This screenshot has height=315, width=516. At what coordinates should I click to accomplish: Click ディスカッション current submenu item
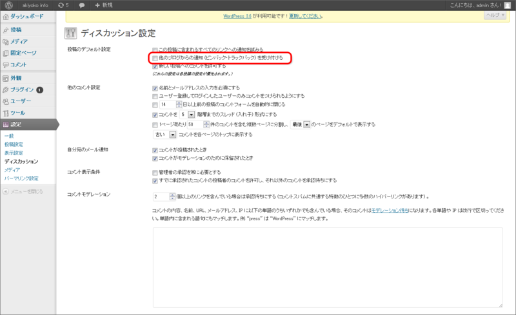(21, 162)
